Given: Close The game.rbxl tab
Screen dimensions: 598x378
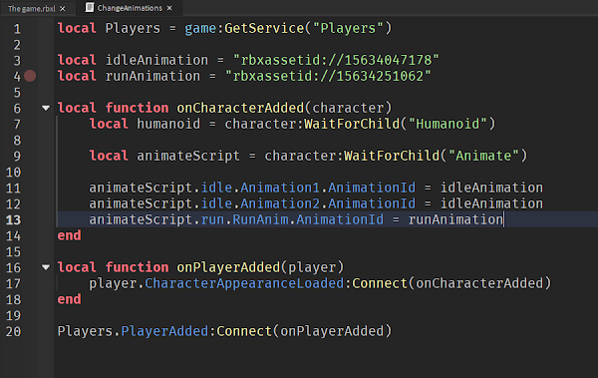Looking at the screenshot, I should point(63,8).
